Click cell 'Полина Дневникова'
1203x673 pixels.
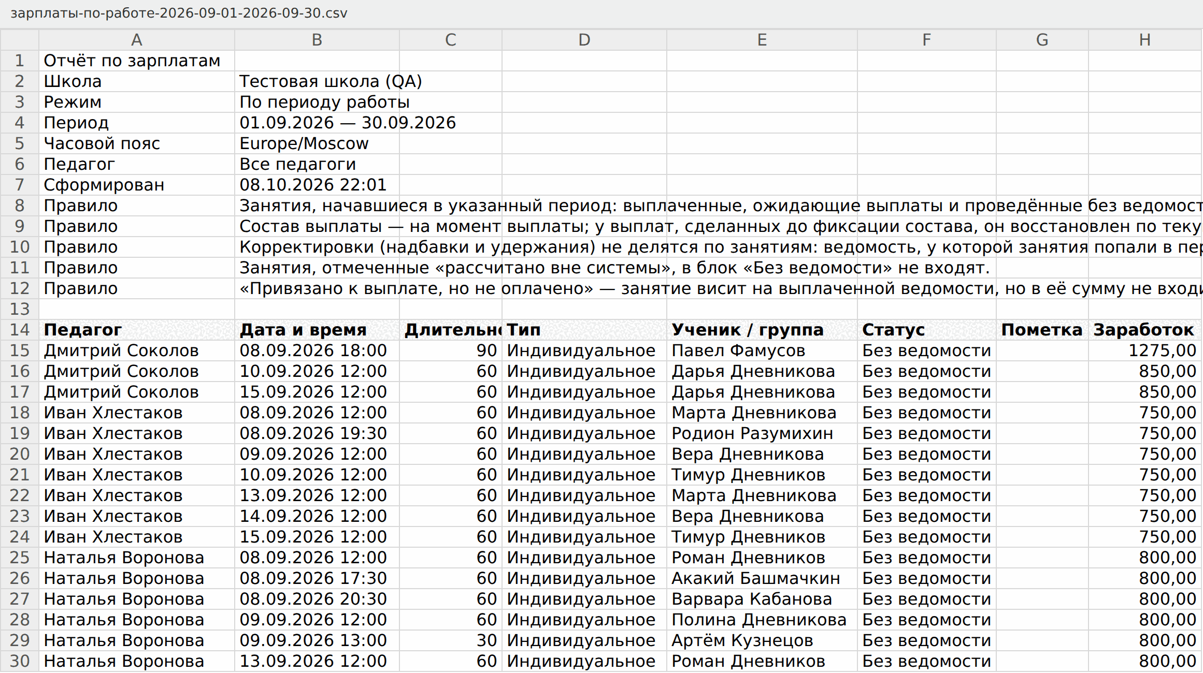pyautogui.click(x=762, y=620)
